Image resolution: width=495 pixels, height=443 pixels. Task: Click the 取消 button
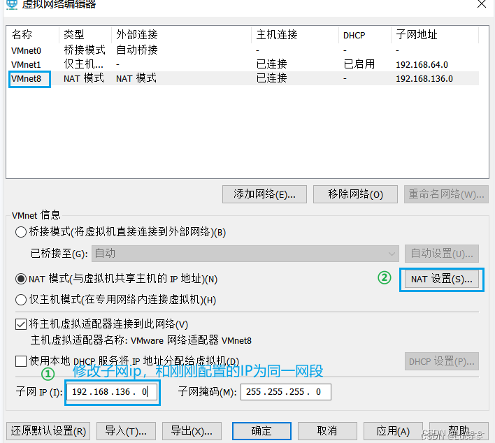coord(327,431)
